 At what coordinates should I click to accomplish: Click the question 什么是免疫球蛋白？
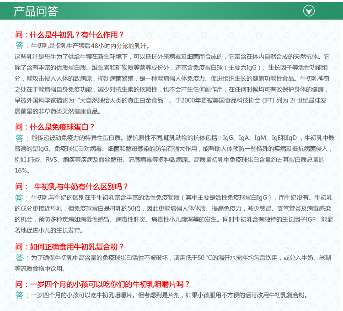click(55, 127)
